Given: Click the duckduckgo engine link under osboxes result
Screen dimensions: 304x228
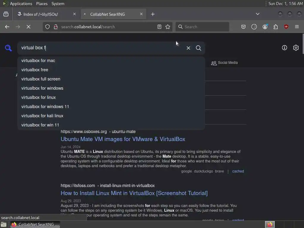Looking at the screenshot, I should (x=203, y=171).
